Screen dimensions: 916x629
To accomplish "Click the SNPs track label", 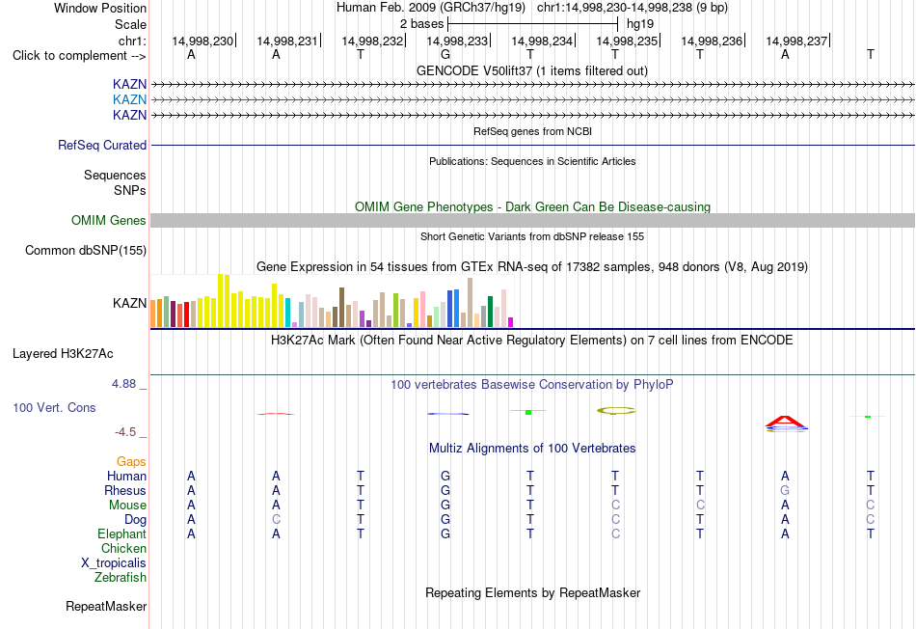I will click(130, 190).
